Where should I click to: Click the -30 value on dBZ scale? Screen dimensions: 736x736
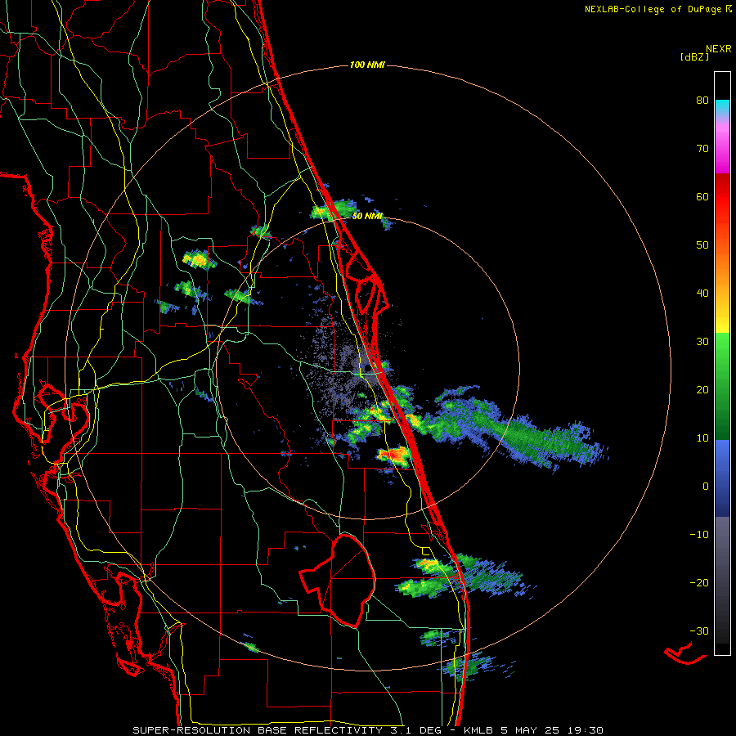(x=699, y=631)
